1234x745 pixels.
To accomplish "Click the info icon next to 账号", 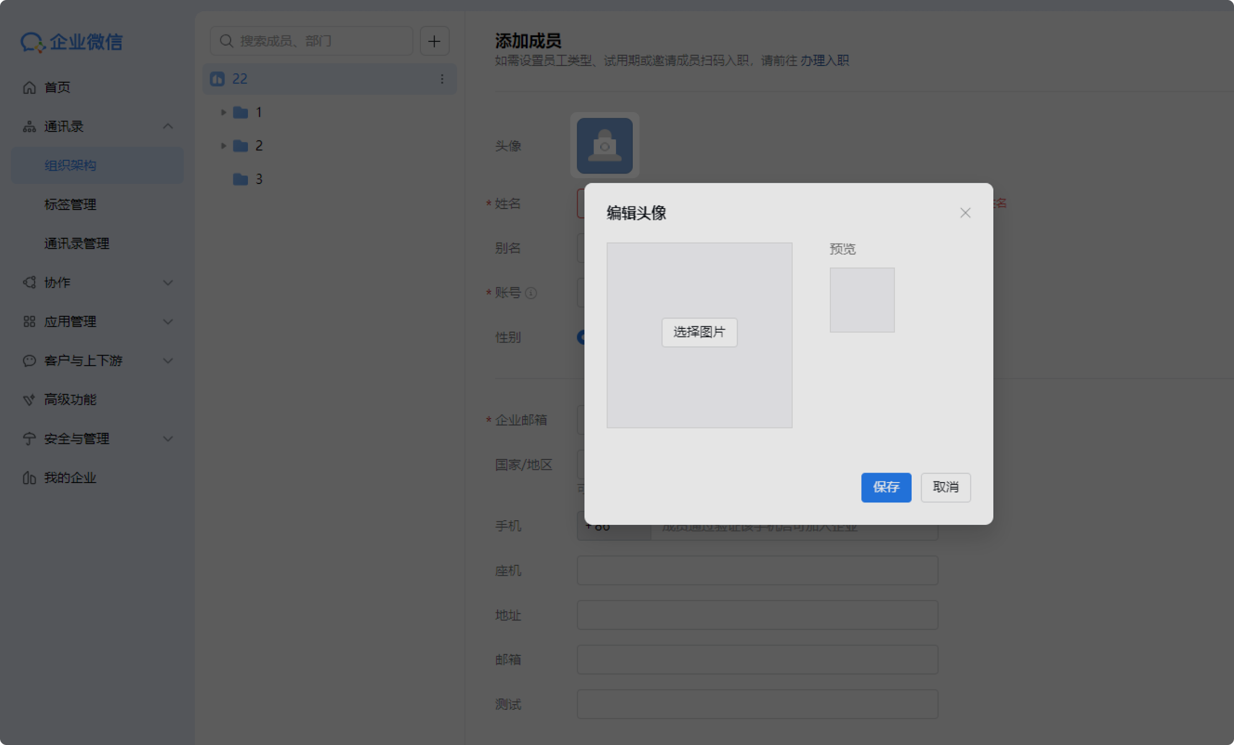I will point(531,293).
